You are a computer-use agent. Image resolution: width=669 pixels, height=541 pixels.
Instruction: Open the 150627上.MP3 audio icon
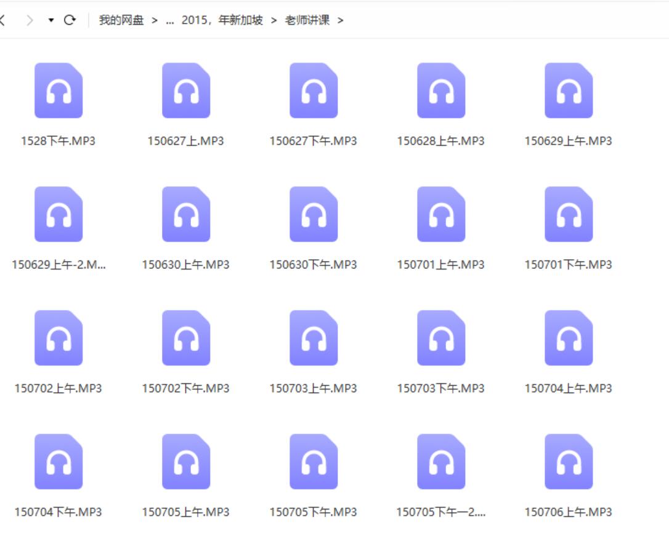[x=186, y=90]
